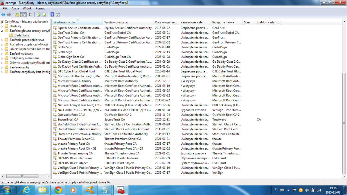Sort by the Przyjazna nazwa column header
This screenshot has height=195, width=347.
click(x=226, y=22)
